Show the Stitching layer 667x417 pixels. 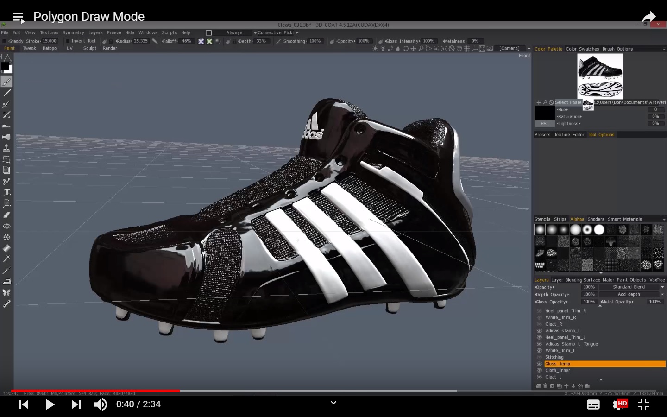pos(539,357)
